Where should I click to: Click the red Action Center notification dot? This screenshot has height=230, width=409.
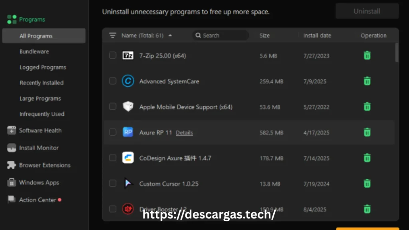pyautogui.click(x=60, y=200)
